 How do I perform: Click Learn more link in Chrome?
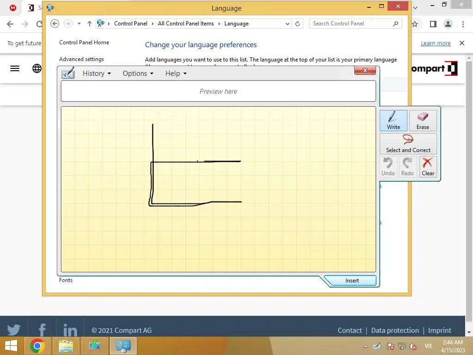(x=436, y=43)
